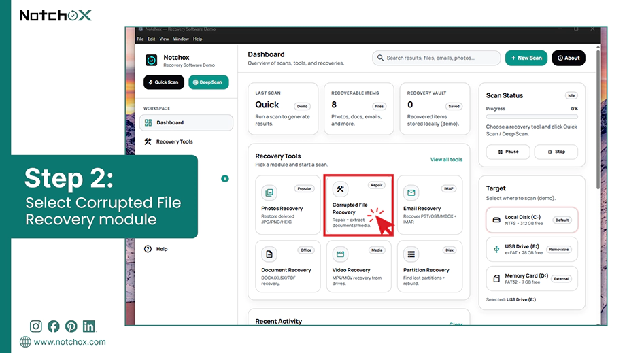Visit www.notchox.com link
The image size is (627, 353).
pos(70,342)
